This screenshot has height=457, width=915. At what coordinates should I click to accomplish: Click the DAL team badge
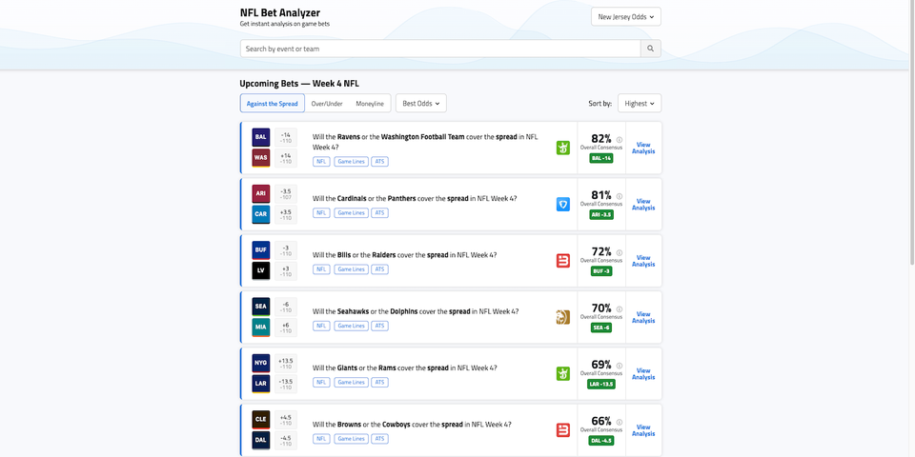[261, 441]
